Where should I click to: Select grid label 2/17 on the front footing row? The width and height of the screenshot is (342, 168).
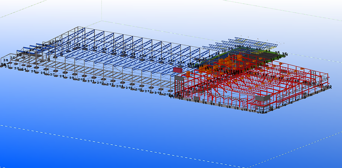tap(148, 91)
